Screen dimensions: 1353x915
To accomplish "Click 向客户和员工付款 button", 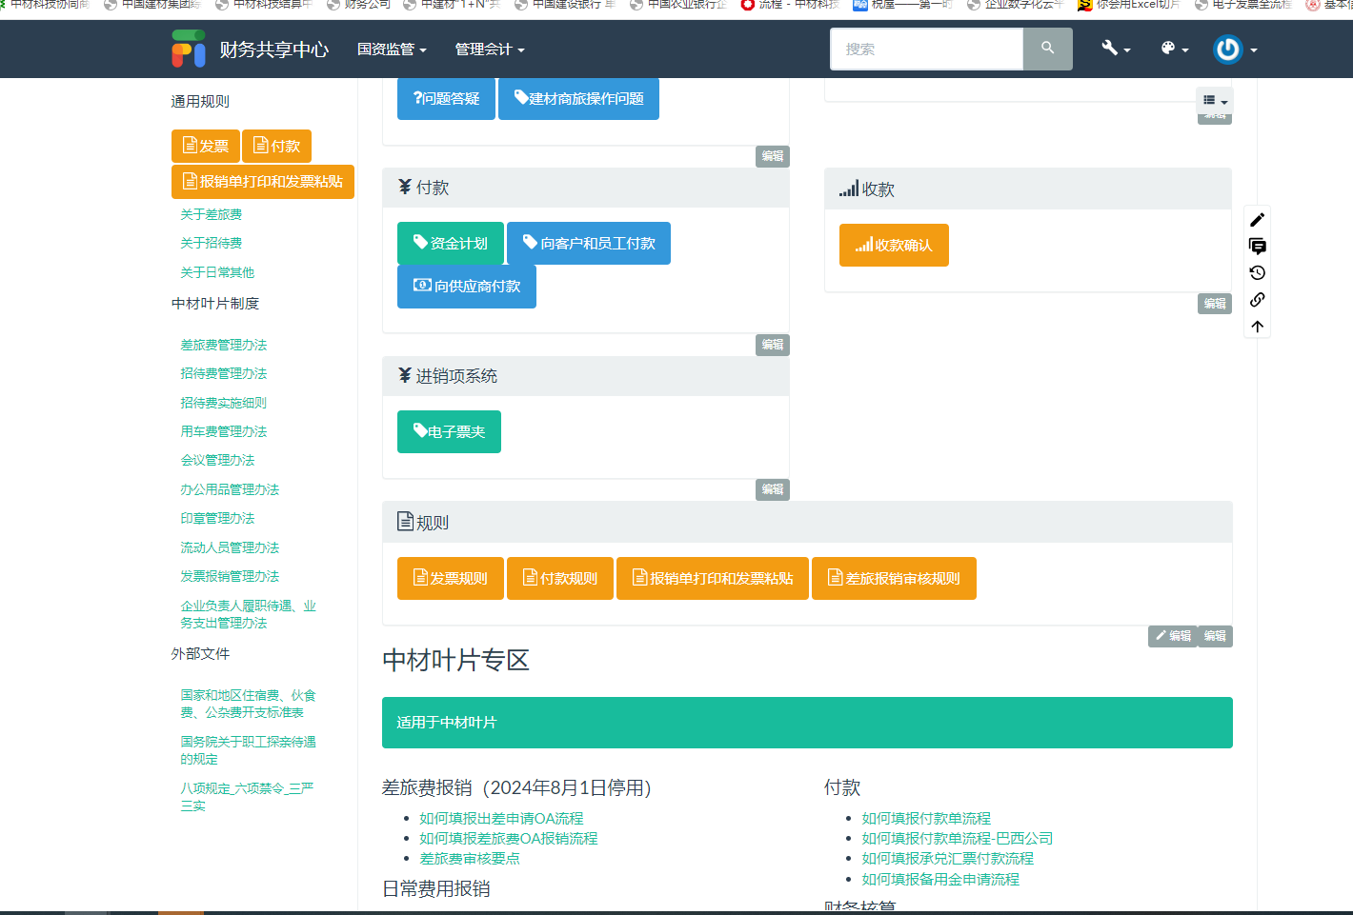I will tap(589, 243).
